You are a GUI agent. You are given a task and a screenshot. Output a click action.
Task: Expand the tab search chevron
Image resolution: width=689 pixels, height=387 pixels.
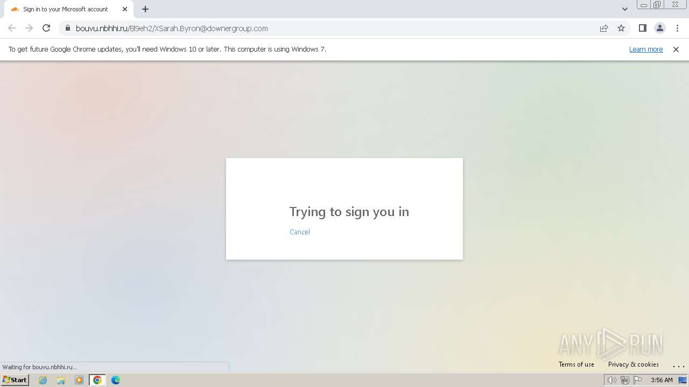click(x=625, y=9)
